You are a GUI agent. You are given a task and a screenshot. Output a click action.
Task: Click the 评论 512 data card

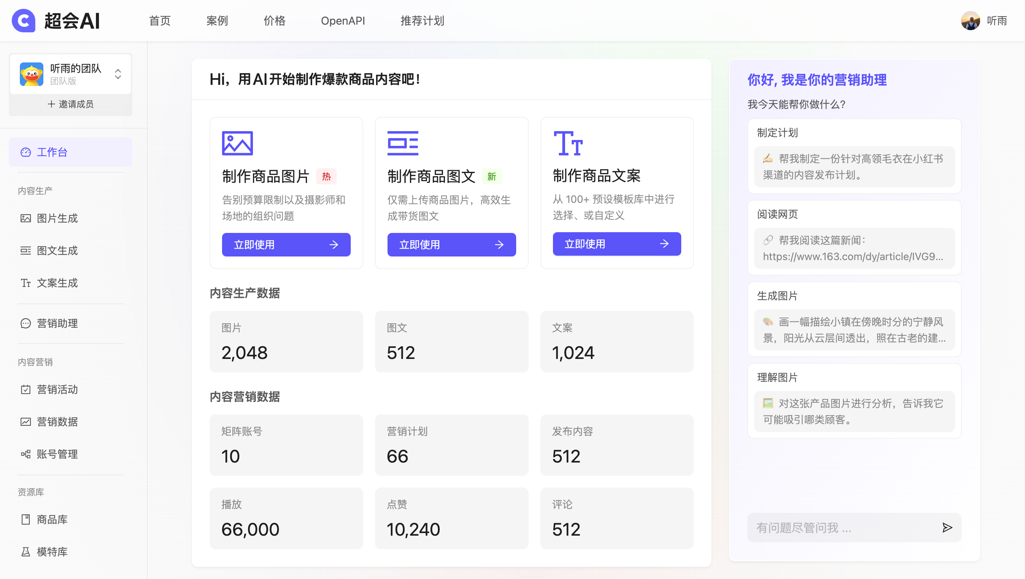tap(617, 518)
